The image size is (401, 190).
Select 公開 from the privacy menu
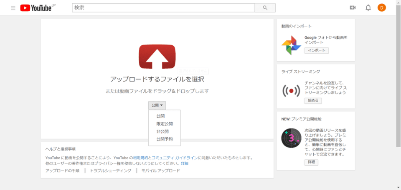coord(160,116)
